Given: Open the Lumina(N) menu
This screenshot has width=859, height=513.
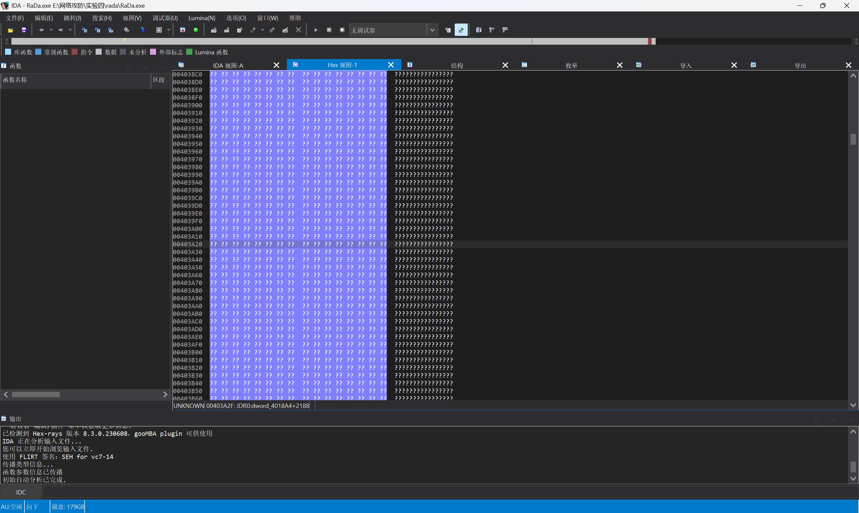Looking at the screenshot, I should pyautogui.click(x=202, y=18).
